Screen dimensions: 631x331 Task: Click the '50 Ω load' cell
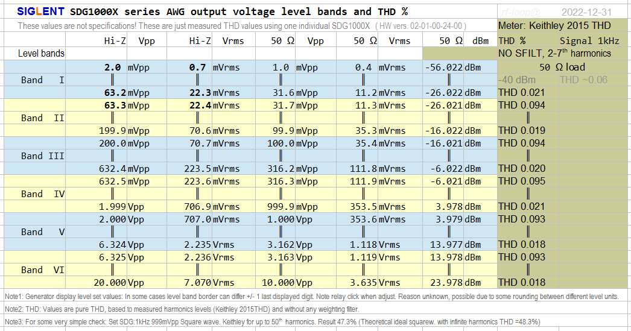[562, 67]
